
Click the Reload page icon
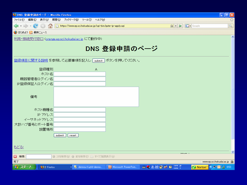pos(36,26)
